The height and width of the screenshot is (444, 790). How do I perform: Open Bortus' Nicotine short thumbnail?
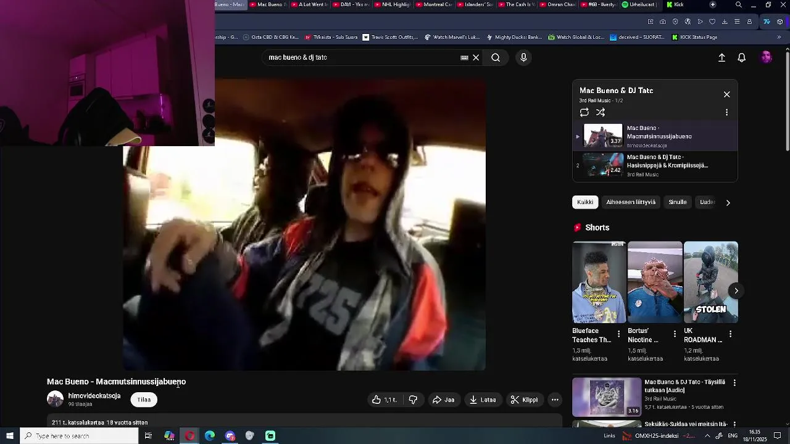point(655,282)
